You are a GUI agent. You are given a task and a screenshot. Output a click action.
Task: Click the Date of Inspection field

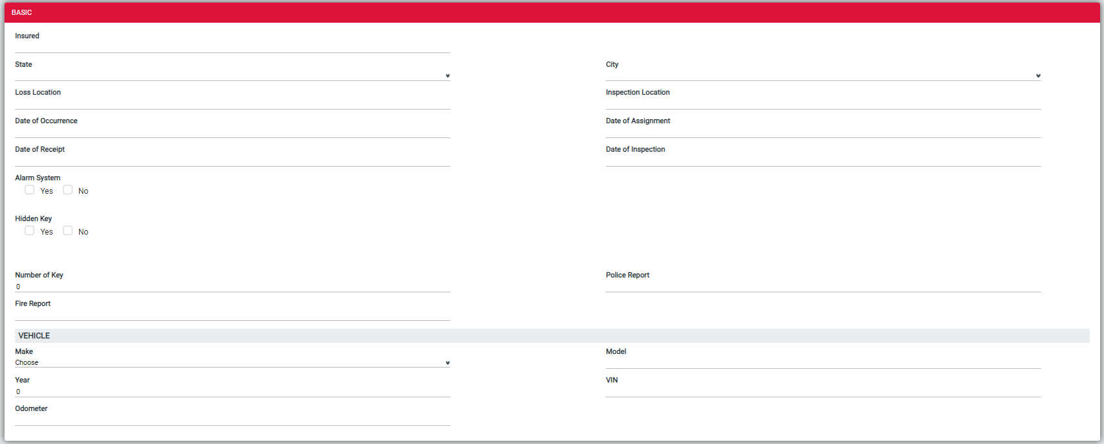823,160
